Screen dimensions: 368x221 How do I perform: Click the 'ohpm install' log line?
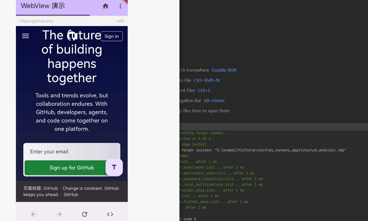[194, 144]
